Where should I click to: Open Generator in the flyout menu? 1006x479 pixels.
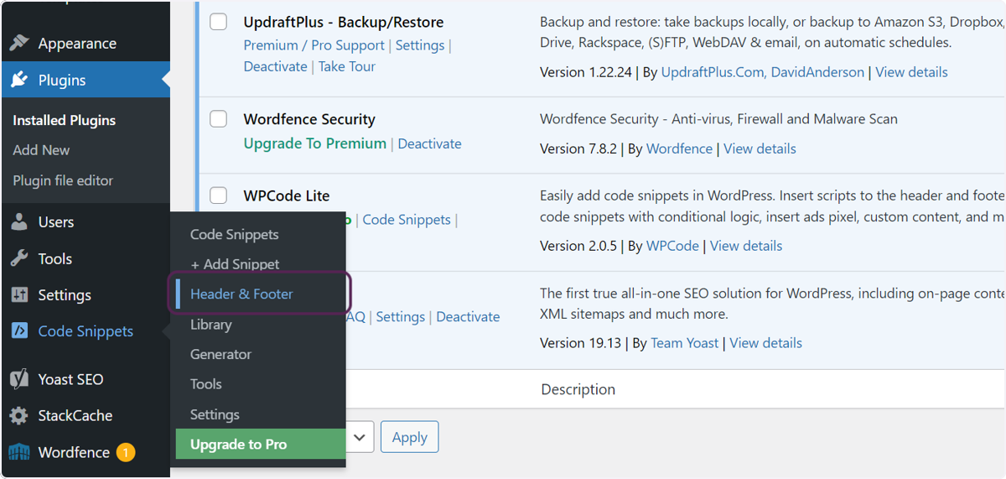220,354
